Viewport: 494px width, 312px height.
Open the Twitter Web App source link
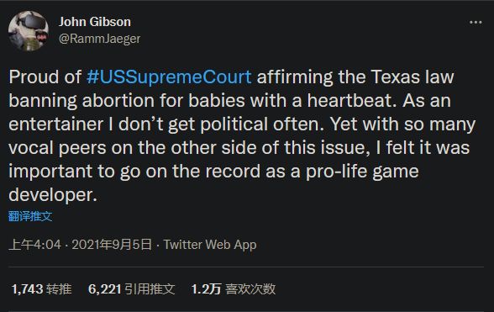pos(210,245)
